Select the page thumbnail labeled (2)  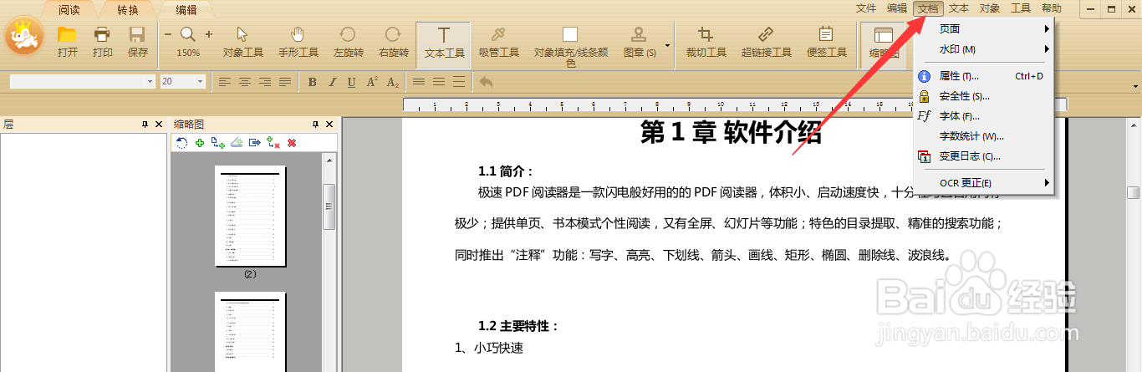pos(250,217)
